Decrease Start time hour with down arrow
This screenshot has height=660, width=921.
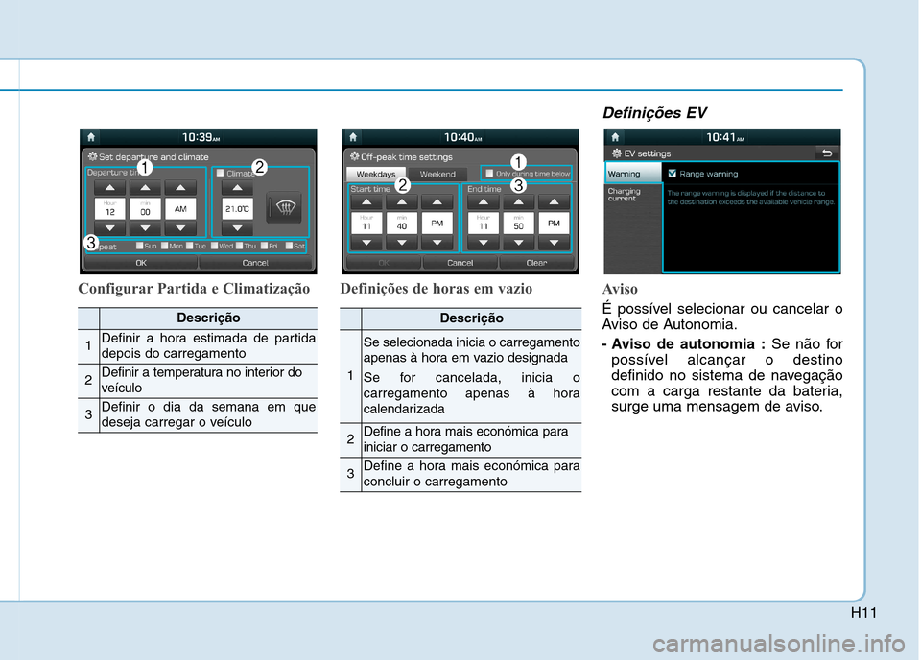366,243
